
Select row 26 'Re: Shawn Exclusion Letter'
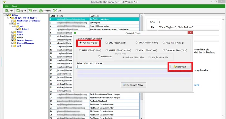click(94, 105)
